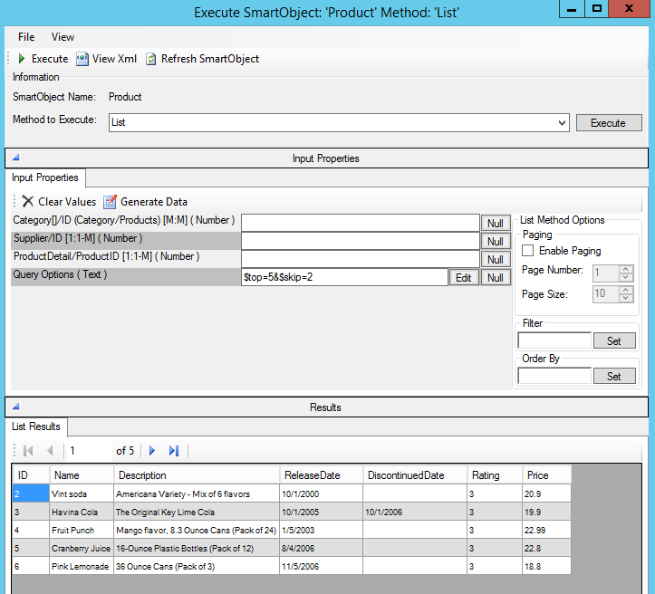The image size is (655, 594).
Task: Select the List Results tab
Action: tap(36, 426)
